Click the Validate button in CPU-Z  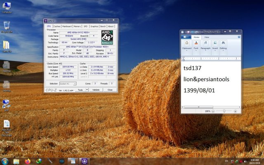[95, 90]
